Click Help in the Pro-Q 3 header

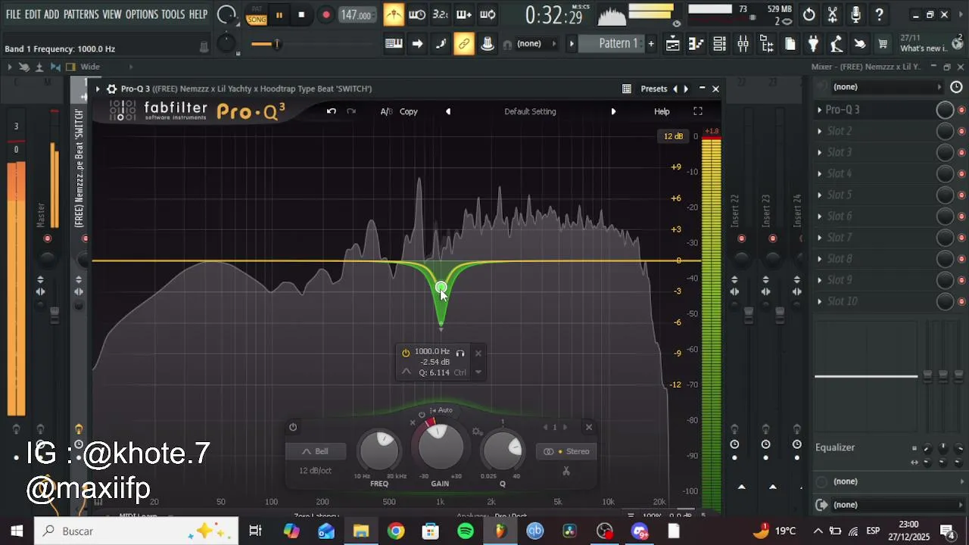point(662,111)
